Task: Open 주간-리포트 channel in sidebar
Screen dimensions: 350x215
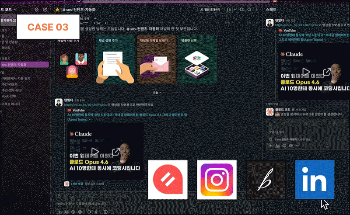Action: tap(10, 84)
